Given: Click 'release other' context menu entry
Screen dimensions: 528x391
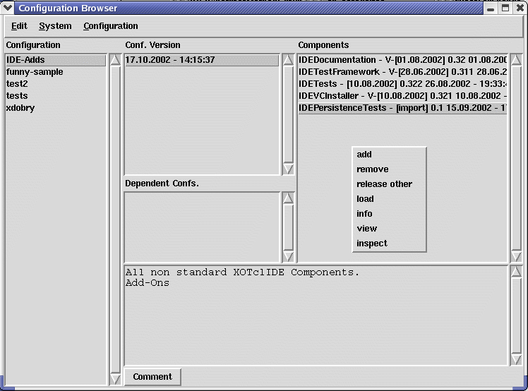Looking at the screenshot, I should coord(384,184).
